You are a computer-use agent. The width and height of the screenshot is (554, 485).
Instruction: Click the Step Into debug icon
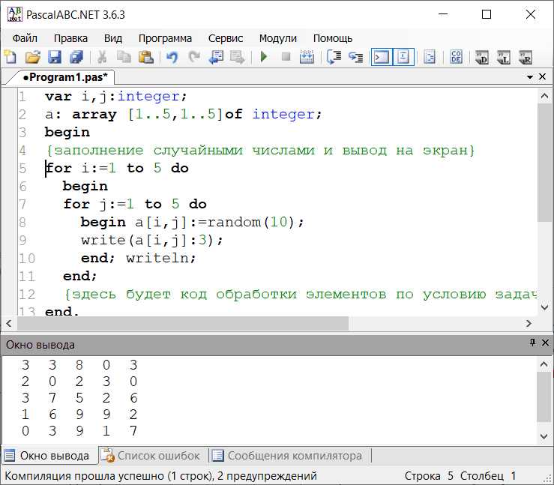(x=355, y=57)
